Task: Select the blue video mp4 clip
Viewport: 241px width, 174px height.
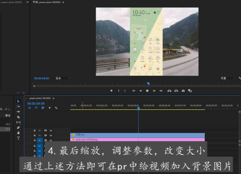Action: (137, 135)
